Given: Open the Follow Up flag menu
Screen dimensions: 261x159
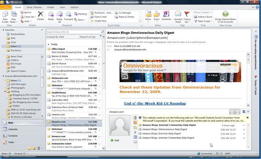Looking at the screenshot, I should [x=187, y=17].
